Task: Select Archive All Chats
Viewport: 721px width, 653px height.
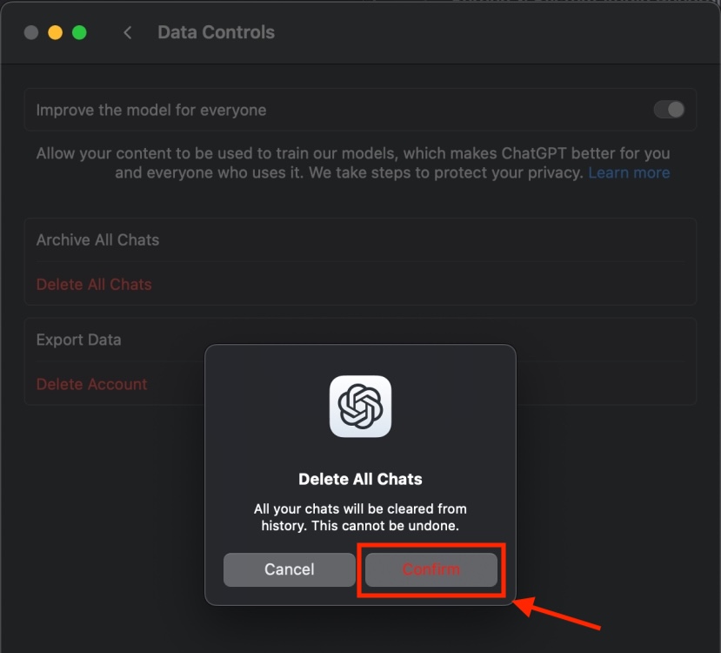Action: (x=97, y=239)
